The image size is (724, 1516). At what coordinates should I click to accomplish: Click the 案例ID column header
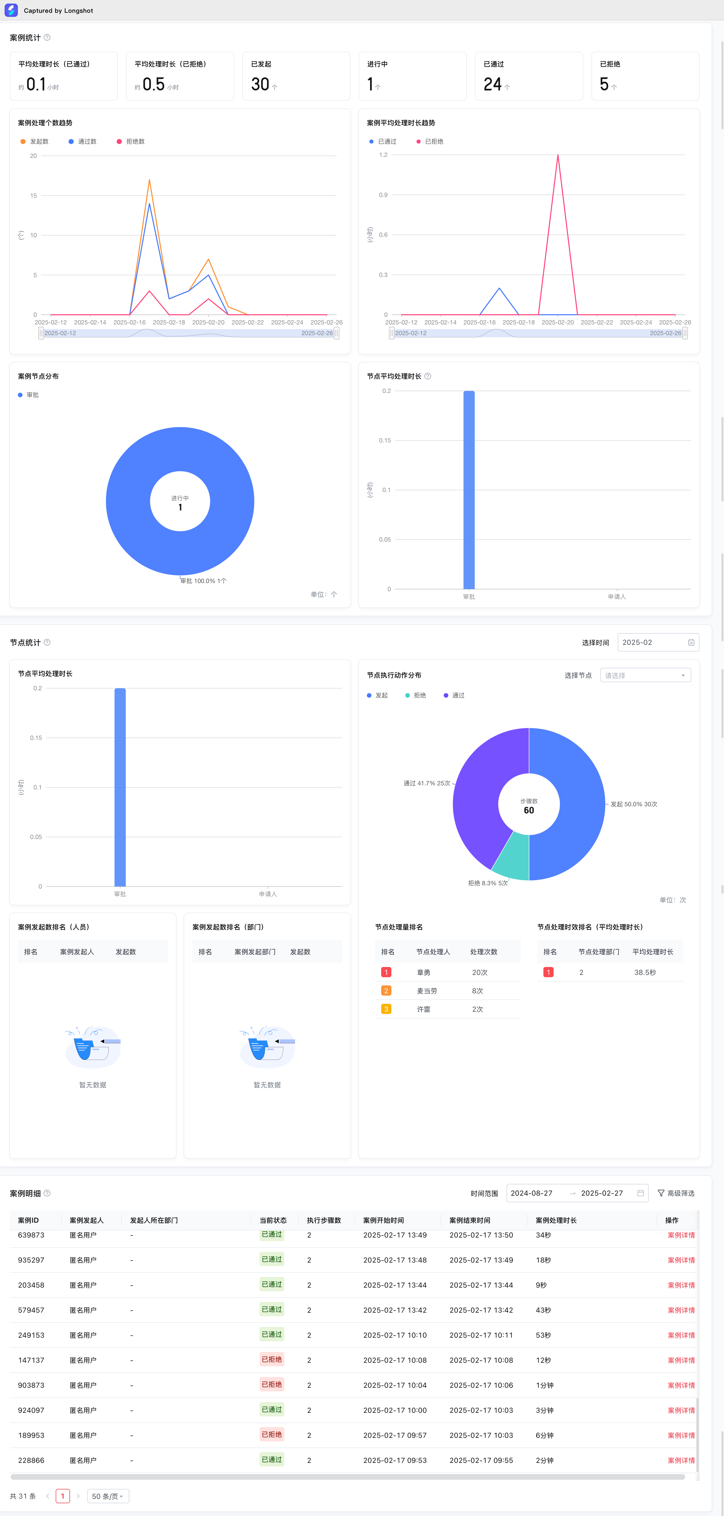(28, 1220)
